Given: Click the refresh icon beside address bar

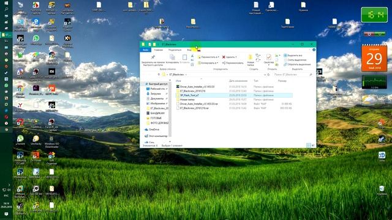Looking at the screenshot, I should [268, 75].
